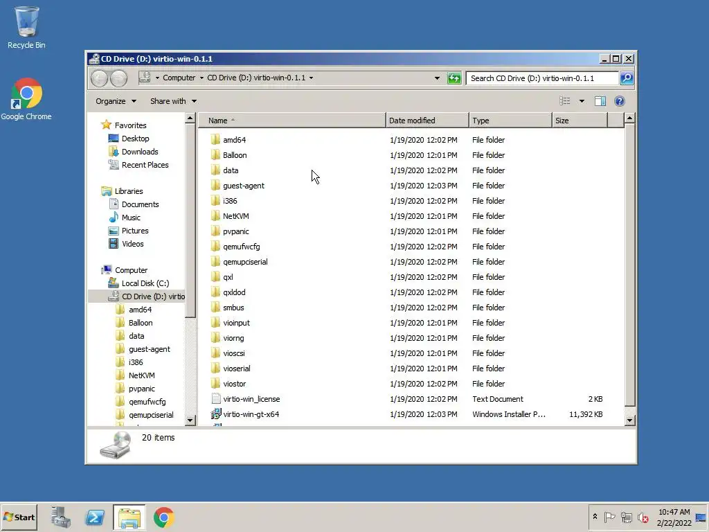Open view options dropdown arrow

click(582, 101)
